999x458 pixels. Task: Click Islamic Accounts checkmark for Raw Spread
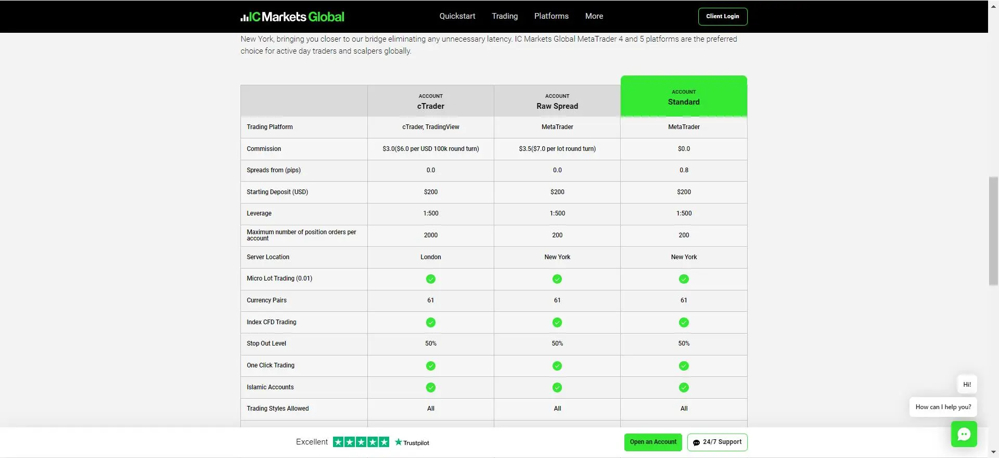(557, 388)
